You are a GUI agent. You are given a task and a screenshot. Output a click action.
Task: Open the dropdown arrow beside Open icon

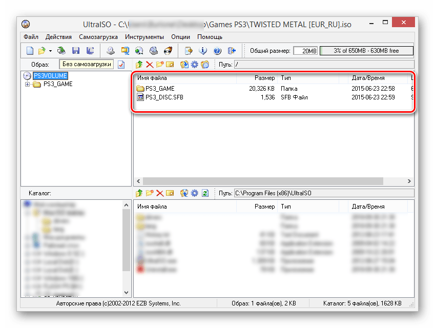click(50, 51)
